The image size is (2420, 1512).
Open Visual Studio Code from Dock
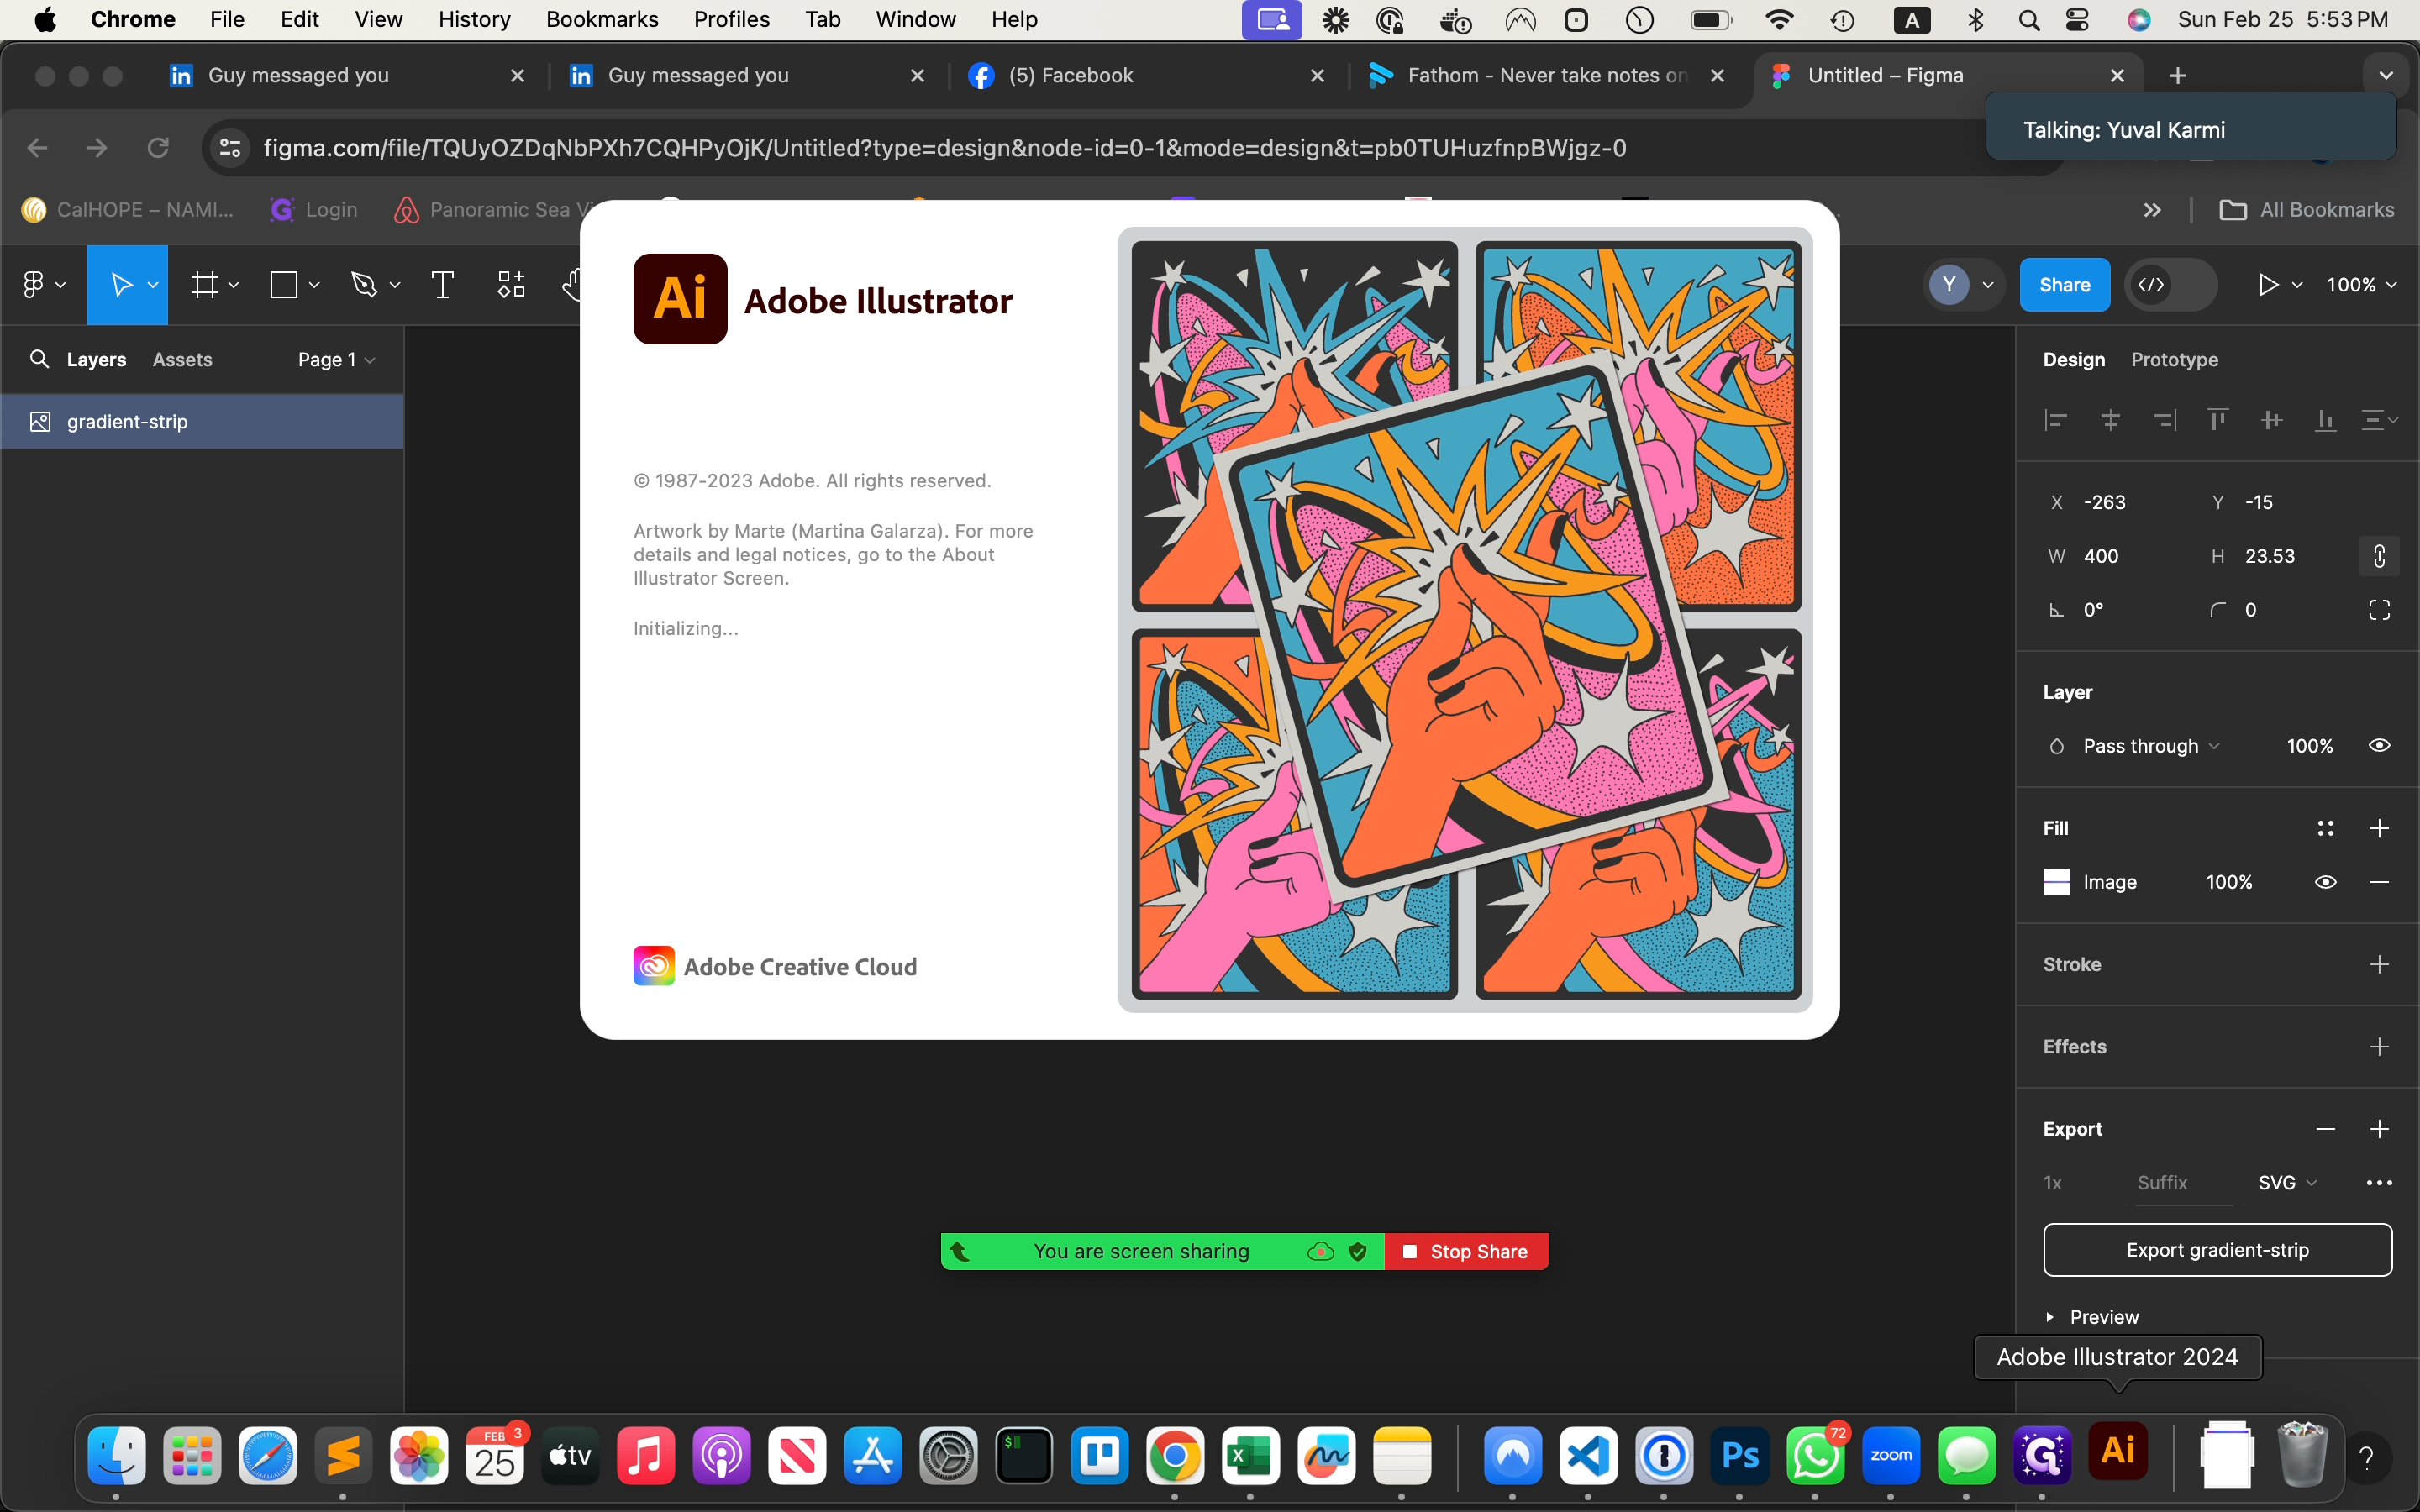[1588, 1455]
